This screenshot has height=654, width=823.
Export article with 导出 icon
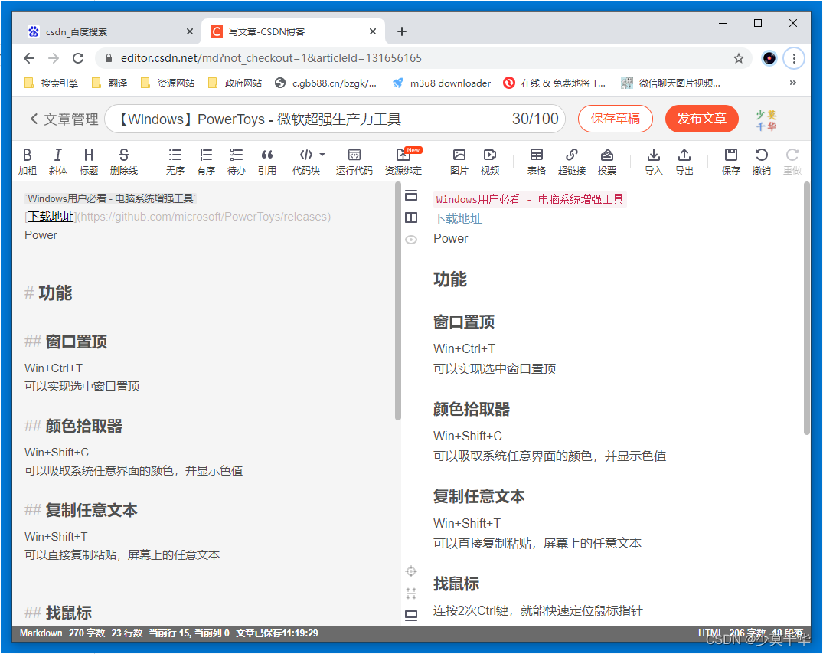[684, 161]
